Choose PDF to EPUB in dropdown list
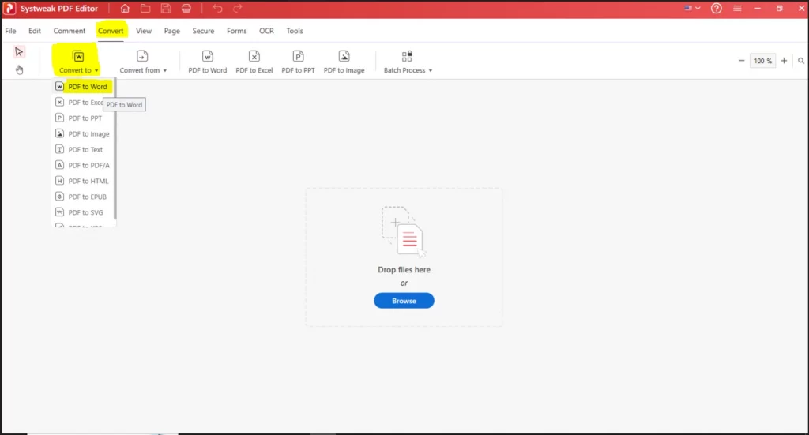 pos(82,197)
